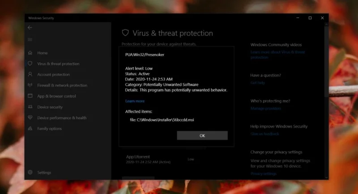This screenshot has height=194, width=358.
Task: Click the Family options people icon
Action: point(30,128)
